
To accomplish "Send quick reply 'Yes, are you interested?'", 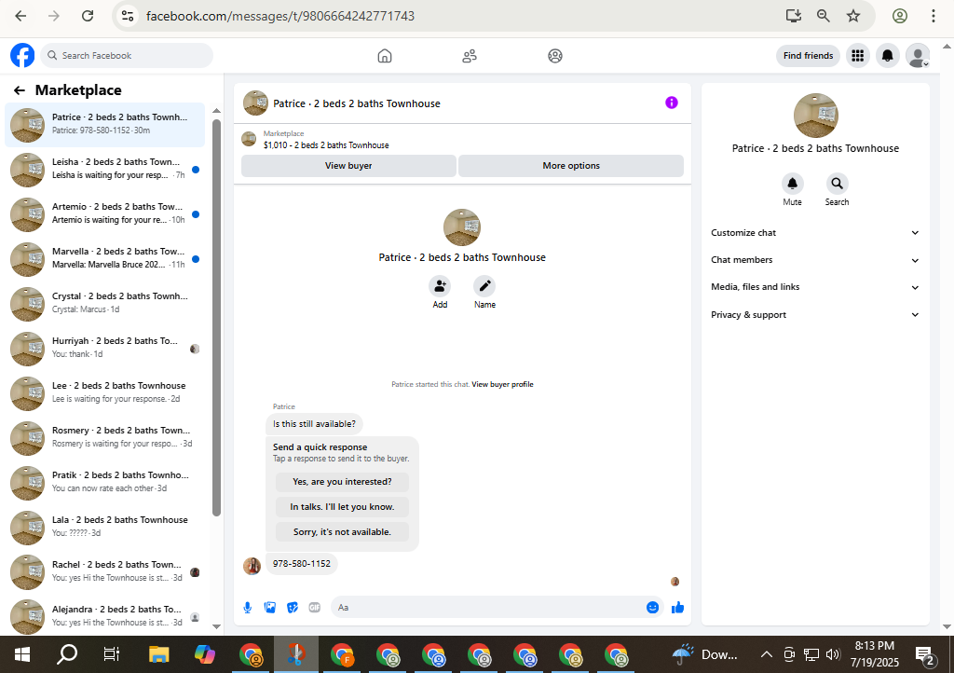I will tap(342, 482).
